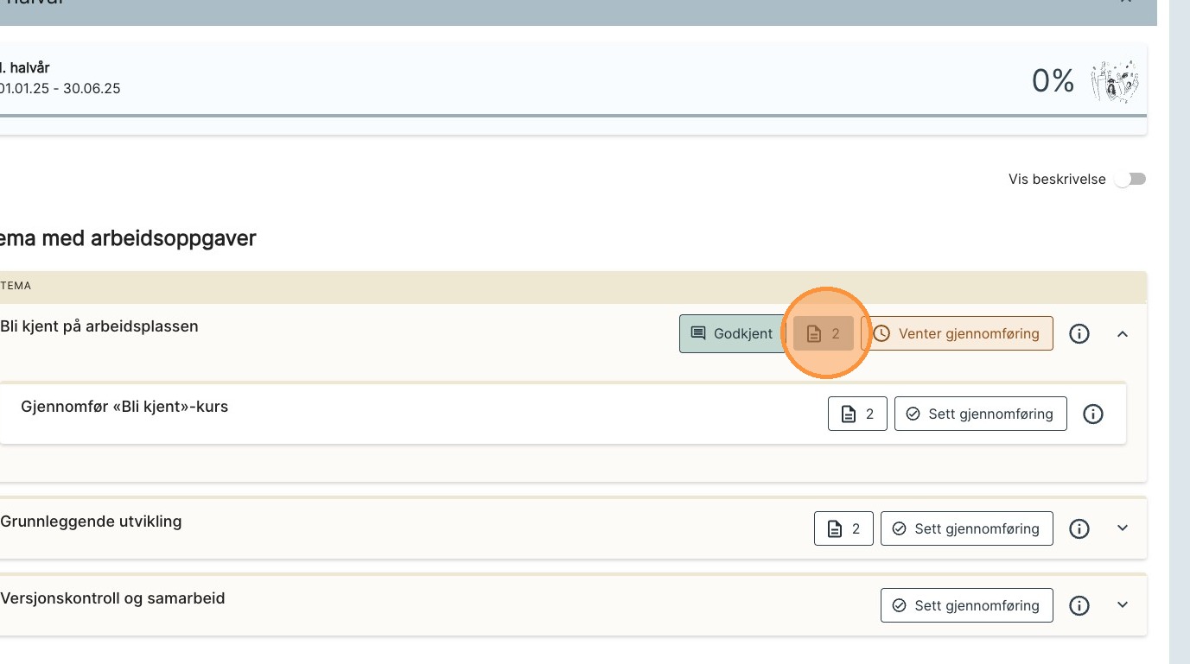Expand the Versjonskontroll og samarbeid theme

[1123, 605]
